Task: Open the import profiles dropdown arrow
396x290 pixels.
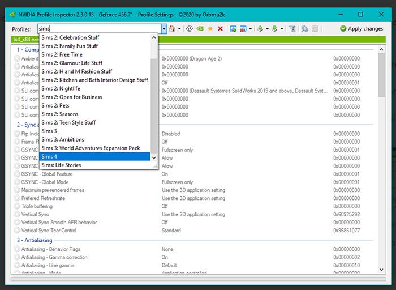Action: 282,29
